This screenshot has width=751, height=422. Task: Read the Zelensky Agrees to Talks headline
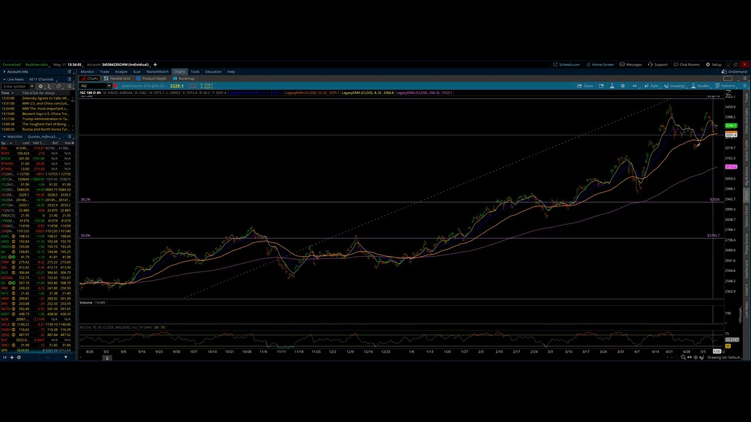point(45,98)
